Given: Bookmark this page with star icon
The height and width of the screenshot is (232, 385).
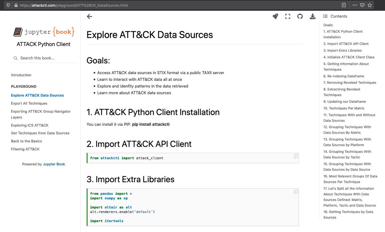Looking at the screenshot, I should click(370, 5).
